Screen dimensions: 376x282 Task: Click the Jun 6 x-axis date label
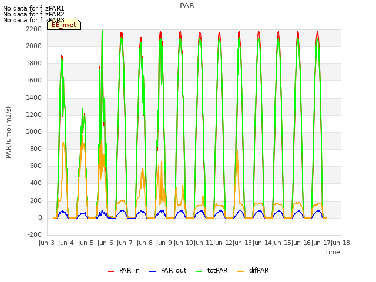(x=105, y=243)
